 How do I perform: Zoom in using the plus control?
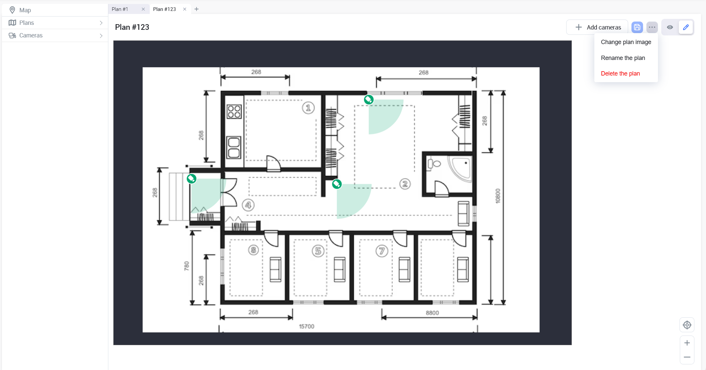pyautogui.click(x=687, y=343)
